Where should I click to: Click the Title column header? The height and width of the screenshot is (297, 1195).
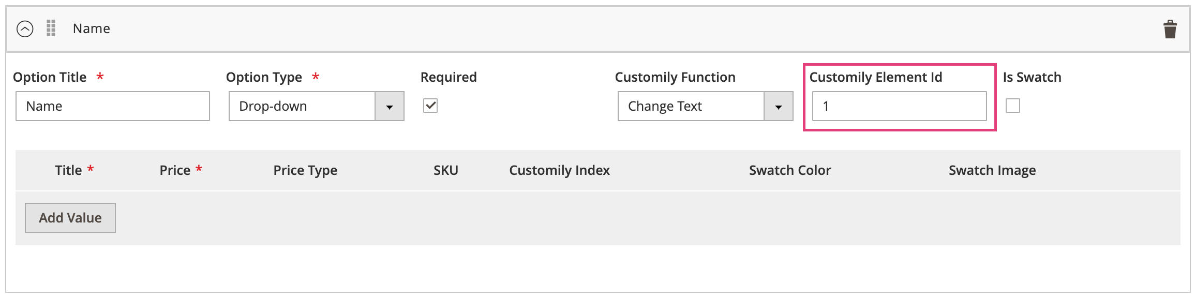point(68,170)
